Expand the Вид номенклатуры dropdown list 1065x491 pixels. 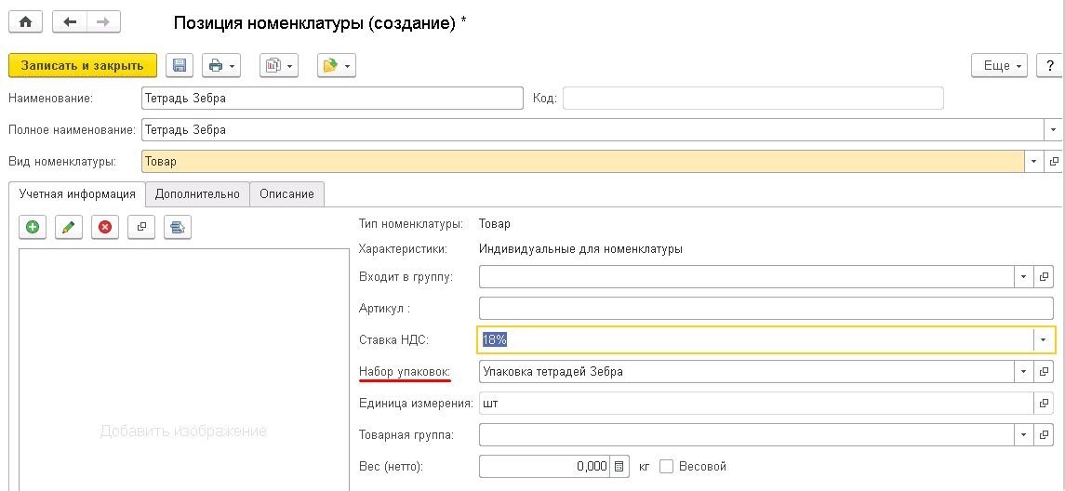(x=1035, y=161)
